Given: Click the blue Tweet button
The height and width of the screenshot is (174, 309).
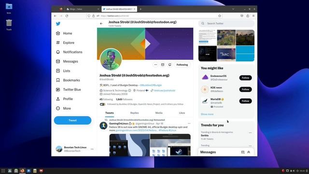Looking at the screenshot, I should pos(72,120).
